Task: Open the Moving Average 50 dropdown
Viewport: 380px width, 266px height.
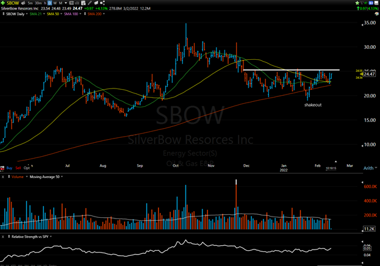Action: 62,177
